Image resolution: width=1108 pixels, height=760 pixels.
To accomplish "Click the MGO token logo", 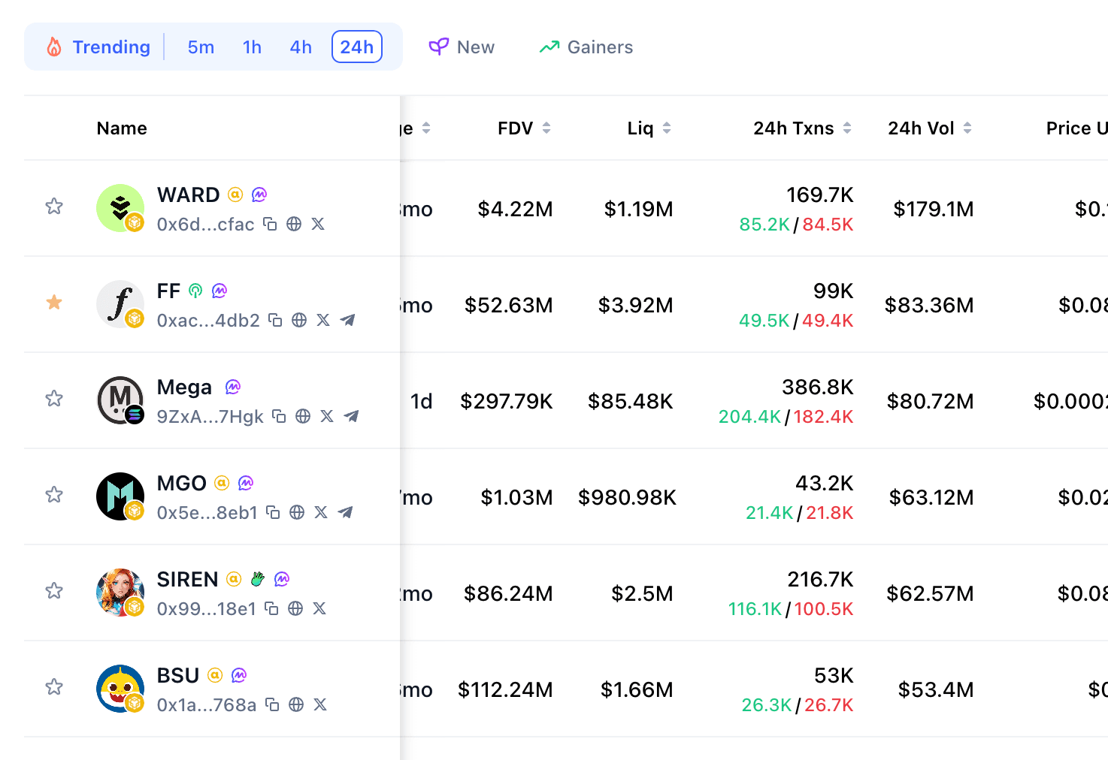I will pos(120,496).
